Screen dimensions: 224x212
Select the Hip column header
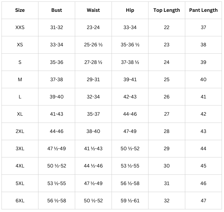click(x=130, y=10)
